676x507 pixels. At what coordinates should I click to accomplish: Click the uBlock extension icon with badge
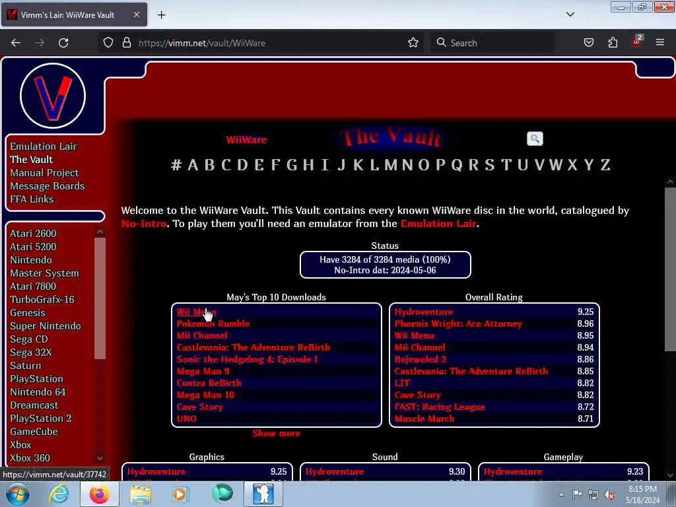[637, 42]
